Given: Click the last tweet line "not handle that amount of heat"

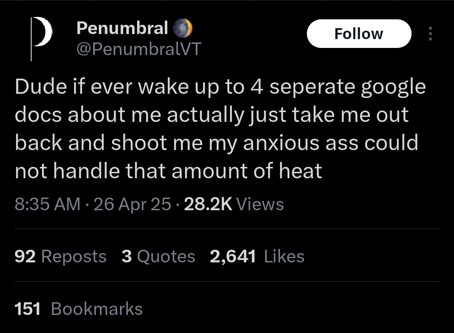Looking at the screenshot, I should click(168, 171).
